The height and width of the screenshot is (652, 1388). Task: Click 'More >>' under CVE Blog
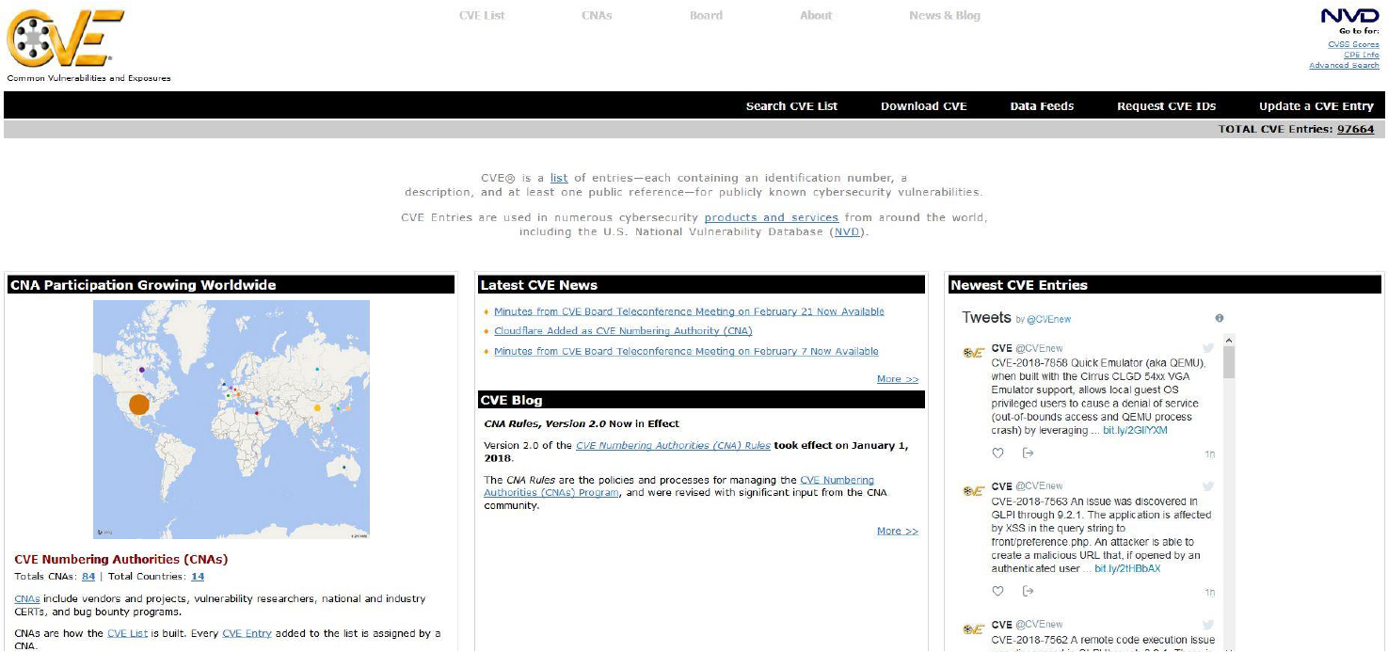(x=897, y=531)
